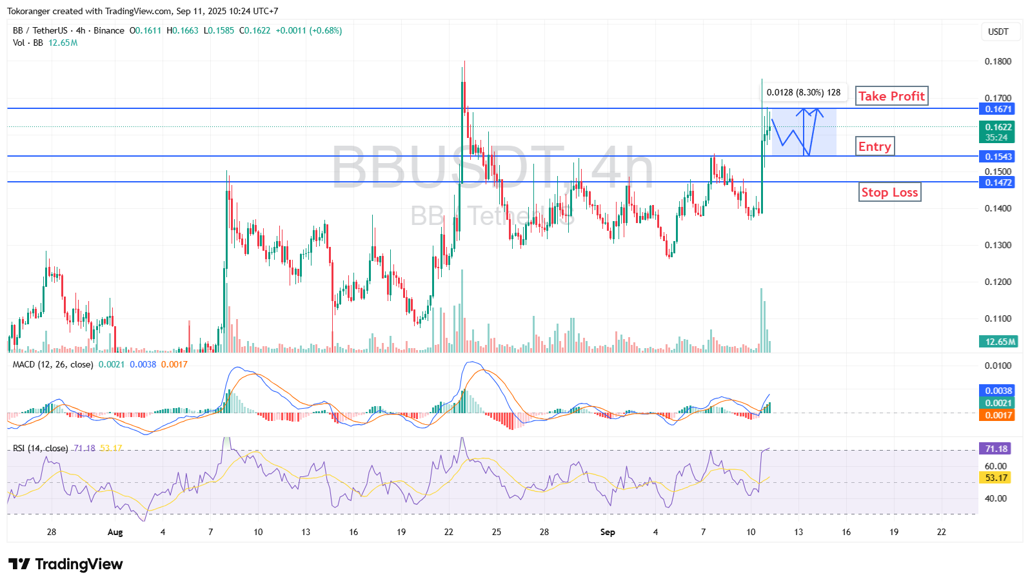Click the 0.1300 price scale label
Image resolution: width=1030 pixels, height=586 pixels.
tap(998, 245)
